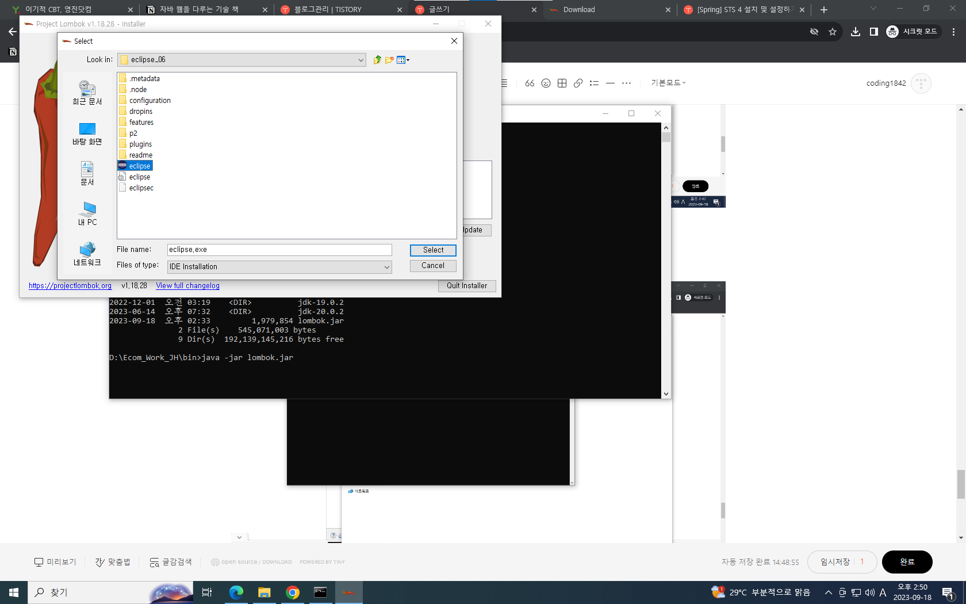Expand Files of type IDE Installation dropdown
Image resolution: width=966 pixels, height=604 pixels.
tap(387, 267)
